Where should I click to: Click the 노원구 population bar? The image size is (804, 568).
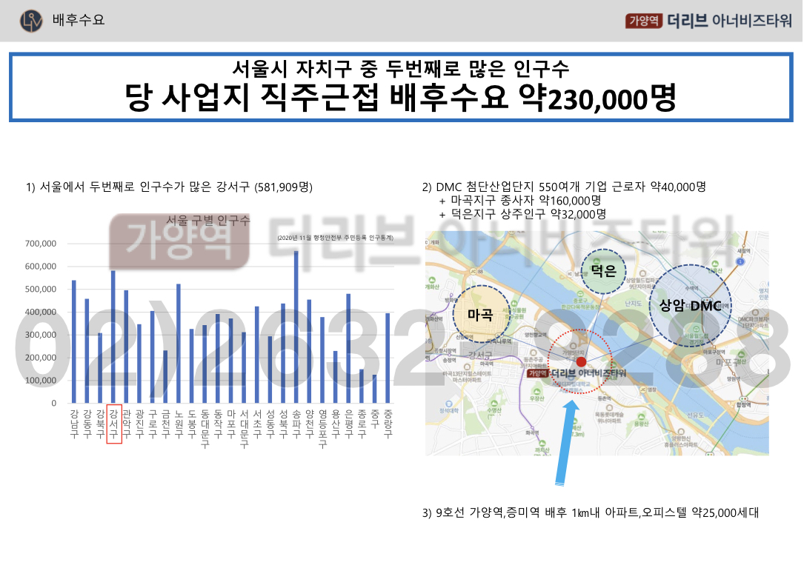pos(179,344)
